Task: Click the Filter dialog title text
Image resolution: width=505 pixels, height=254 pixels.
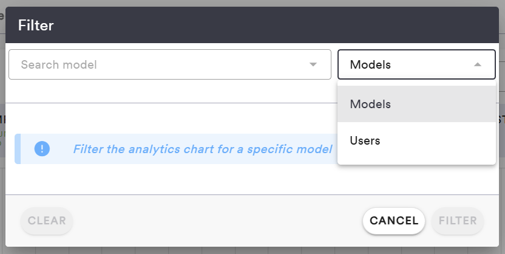Action: coord(36,25)
